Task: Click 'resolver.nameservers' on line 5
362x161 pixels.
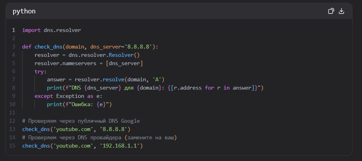Action: (x=65, y=64)
